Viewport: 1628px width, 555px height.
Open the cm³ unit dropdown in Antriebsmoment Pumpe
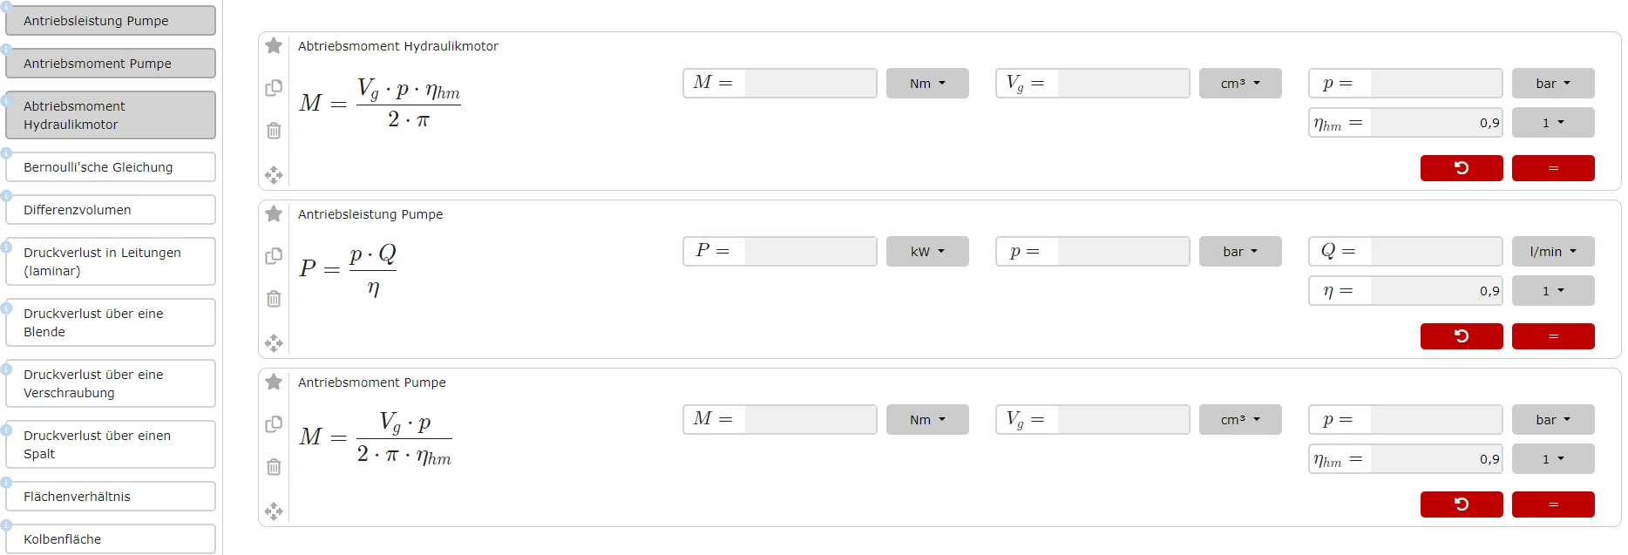pos(1239,420)
